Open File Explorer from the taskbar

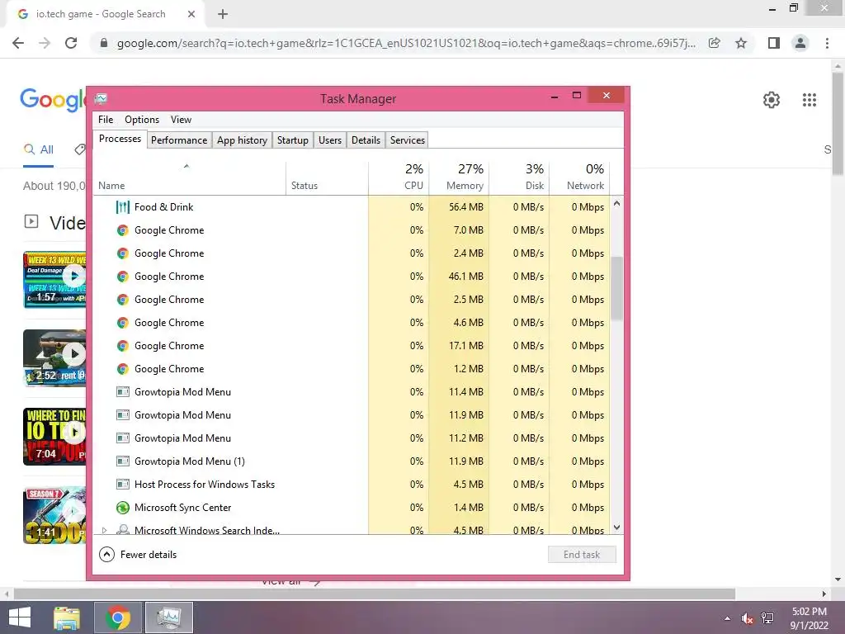coord(67,617)
